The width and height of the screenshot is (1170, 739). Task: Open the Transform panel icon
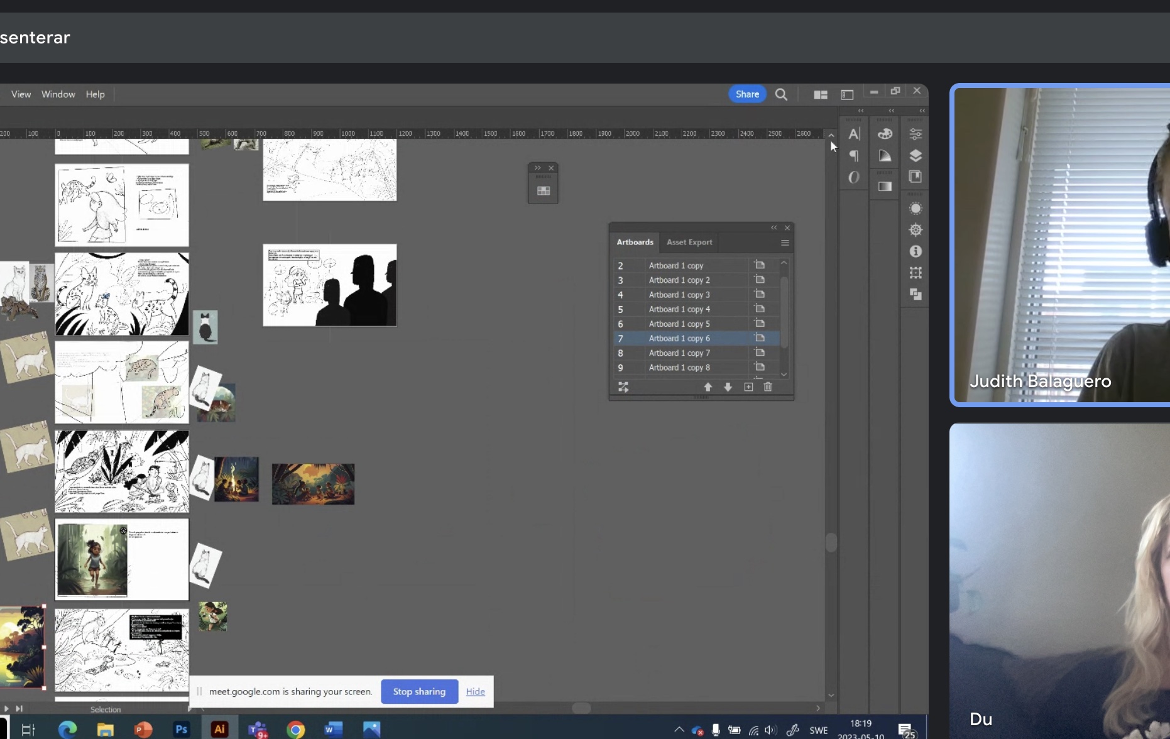pos(916,273)
